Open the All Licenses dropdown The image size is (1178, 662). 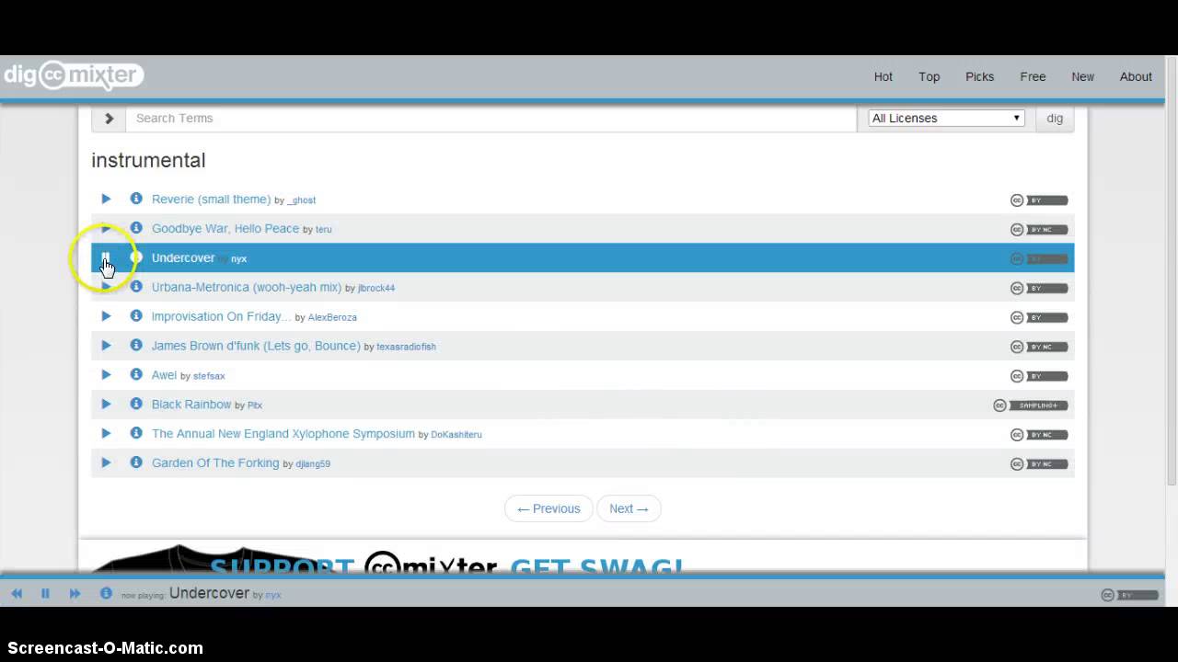(946, 118)
